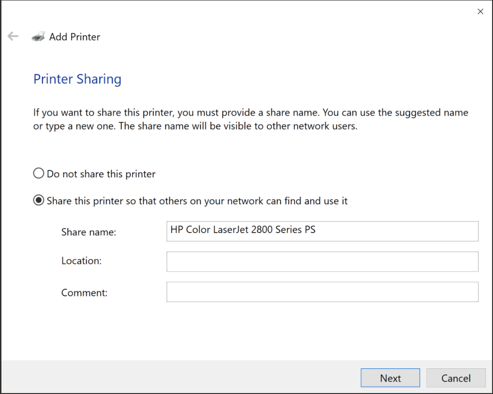This screenshot has height=394, width=493.
Task: Click the Add Printer title text
Action: pos(74,37)
